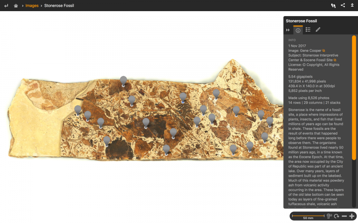Collapse the side panel with double-arrow icon

pyautogui.click(x=288, y=30)
